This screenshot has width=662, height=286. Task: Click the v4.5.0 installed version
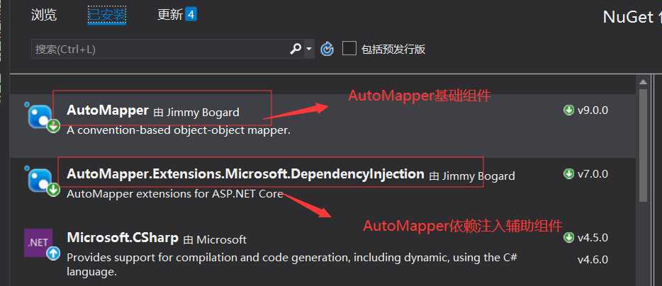tap(593, 237)
